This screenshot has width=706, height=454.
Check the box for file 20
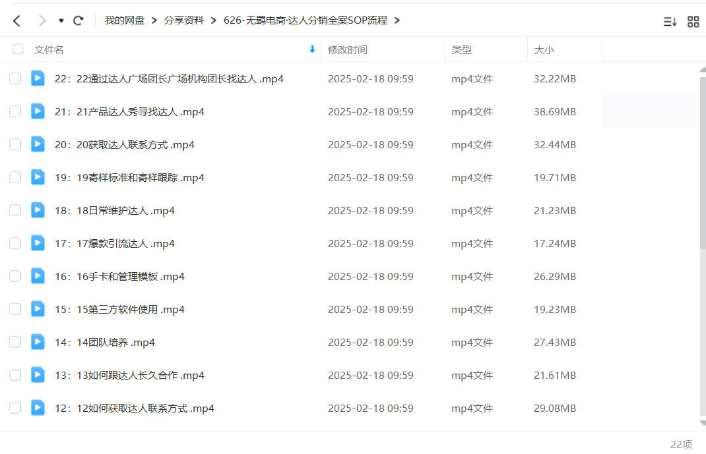point(15,144)
